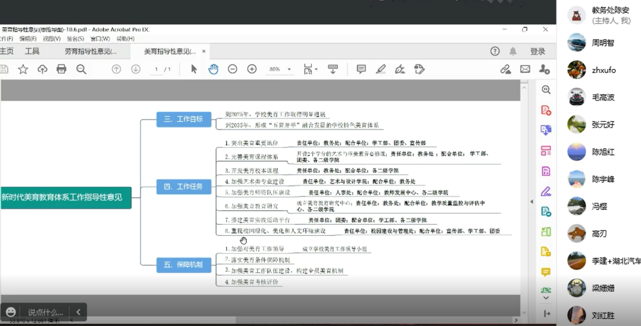This screenshot has height=326, width=641.
Task: Share the file with other people
Action: pyautogui.click(x=544, y=69)
